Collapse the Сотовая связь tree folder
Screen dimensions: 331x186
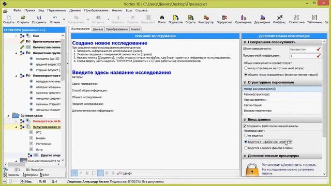click(x=8, y=116)
